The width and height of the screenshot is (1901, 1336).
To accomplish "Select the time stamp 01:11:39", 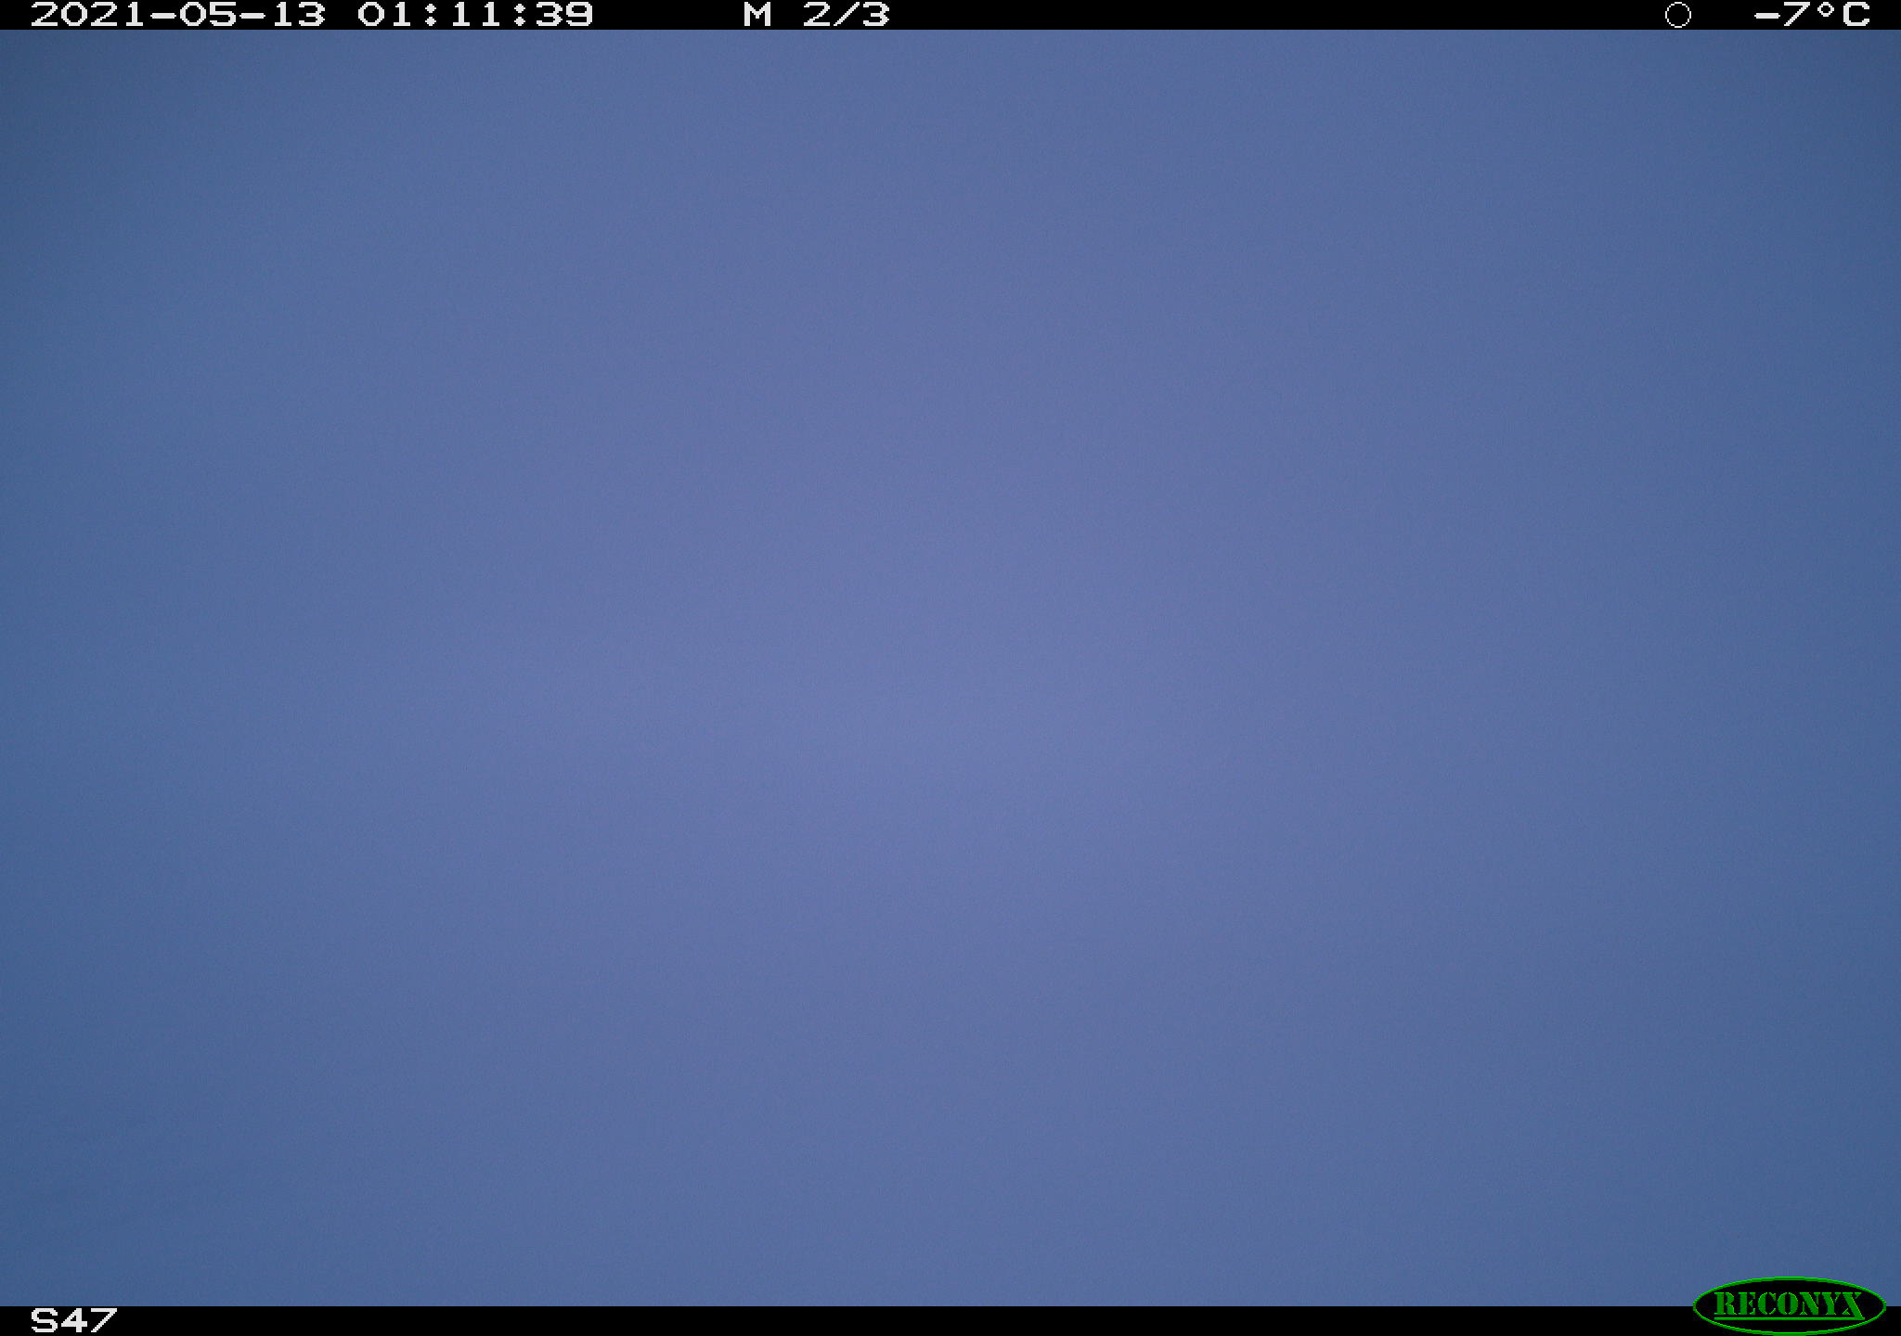I will click(x=475, y=15).
